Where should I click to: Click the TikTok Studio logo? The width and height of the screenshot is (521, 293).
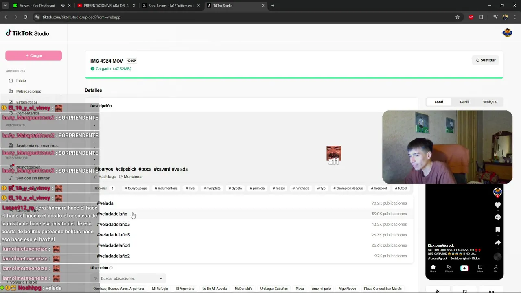point(27,33)
